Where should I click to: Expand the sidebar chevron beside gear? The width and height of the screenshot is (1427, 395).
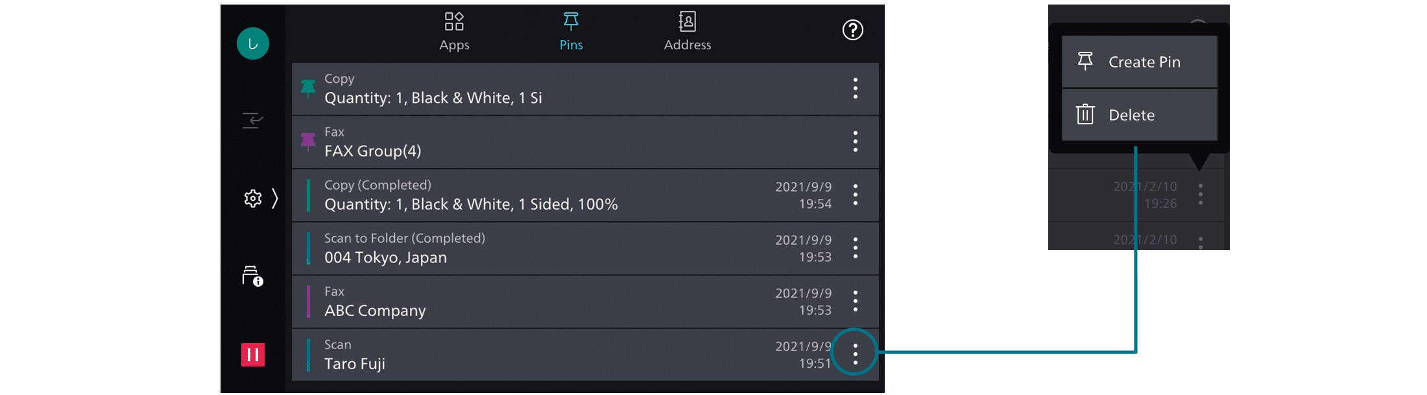275,198
